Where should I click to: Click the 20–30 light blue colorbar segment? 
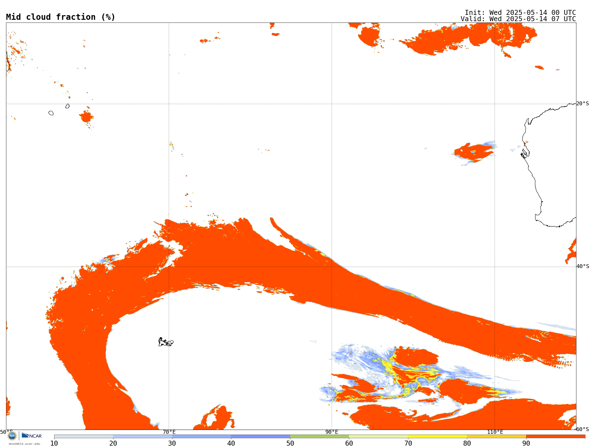(x=142, y=437)
